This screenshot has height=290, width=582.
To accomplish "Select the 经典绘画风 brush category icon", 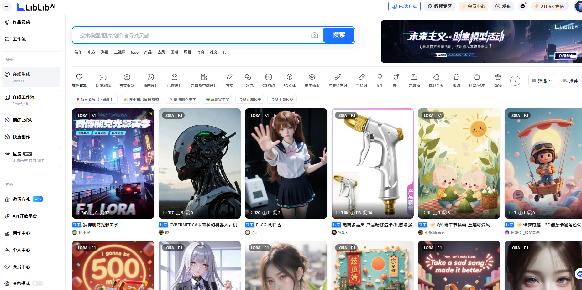I will [338, 77].
